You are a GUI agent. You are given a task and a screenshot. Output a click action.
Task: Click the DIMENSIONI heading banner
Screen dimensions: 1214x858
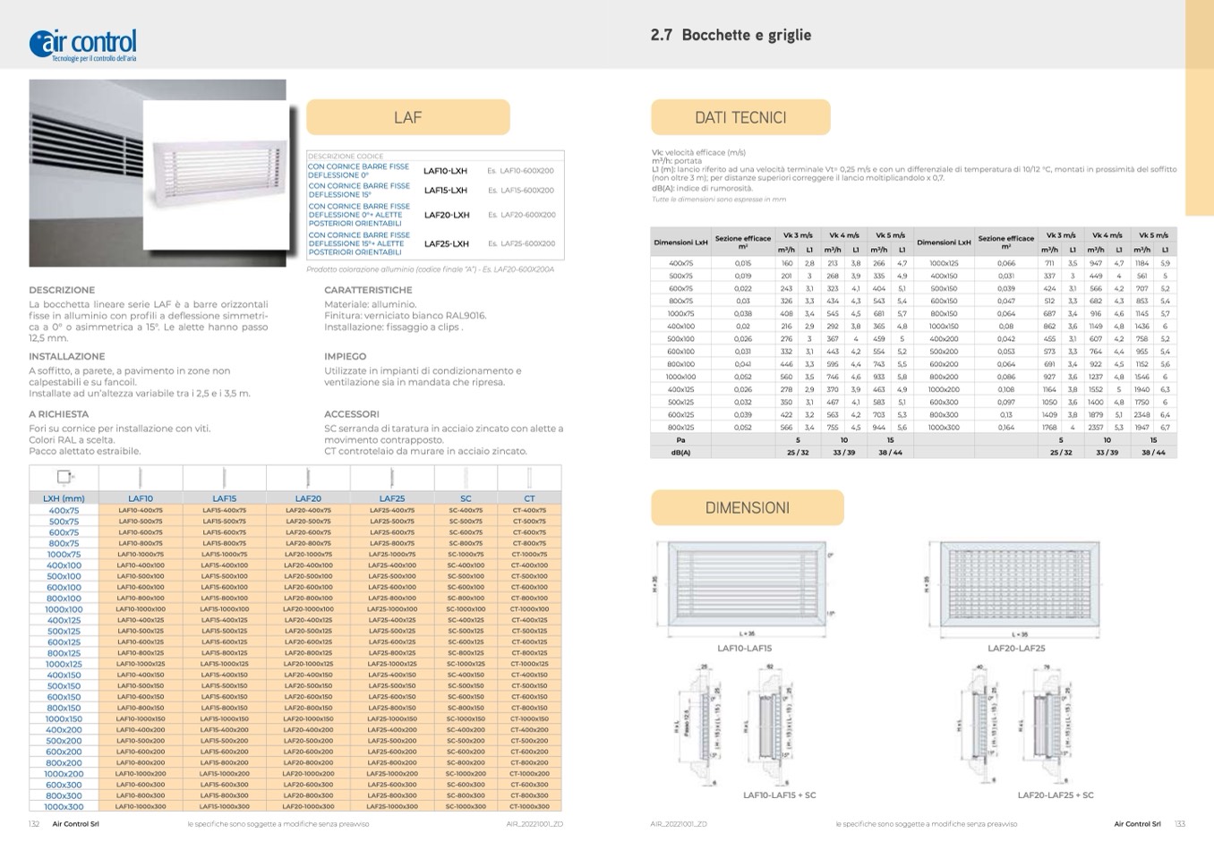pyautogui.click(x=747, y=507)
